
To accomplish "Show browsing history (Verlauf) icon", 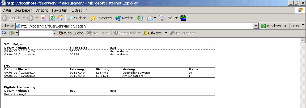I will [140, 18].
